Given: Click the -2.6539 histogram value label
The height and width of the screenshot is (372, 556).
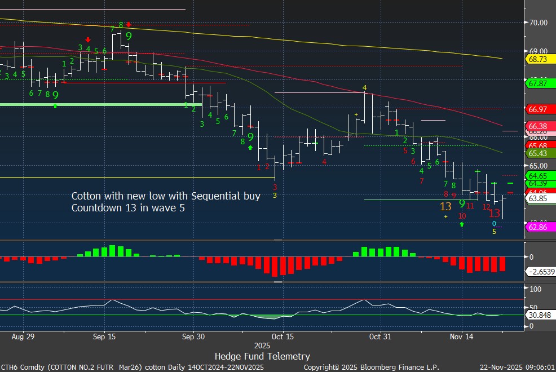Looking at the screenshot, I should [539, 272].
